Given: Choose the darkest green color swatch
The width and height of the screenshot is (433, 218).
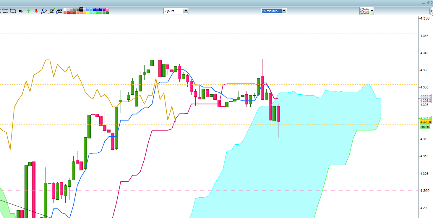Looking at the screenshot, I should coord(107,12).
